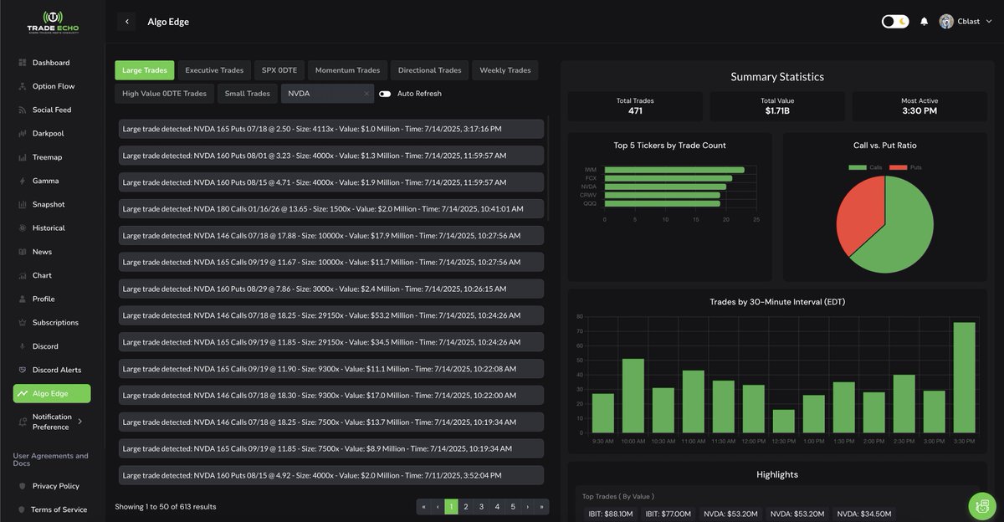Image resolution: width=1004 pixels, height=522 pixels.
Task: Open the News icon
Action: pos(23,252)
